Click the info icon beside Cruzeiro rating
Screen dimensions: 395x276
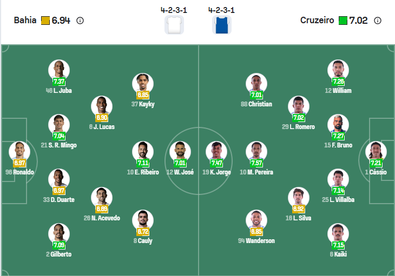(x=378, y=21)
